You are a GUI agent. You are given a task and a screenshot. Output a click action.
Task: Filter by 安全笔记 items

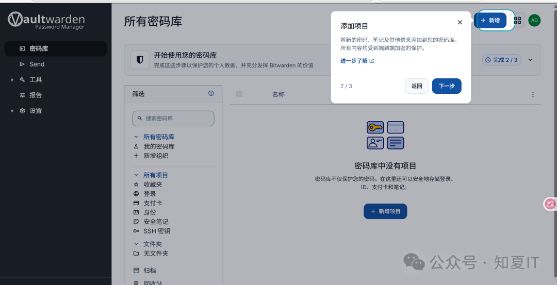[156, 222]
